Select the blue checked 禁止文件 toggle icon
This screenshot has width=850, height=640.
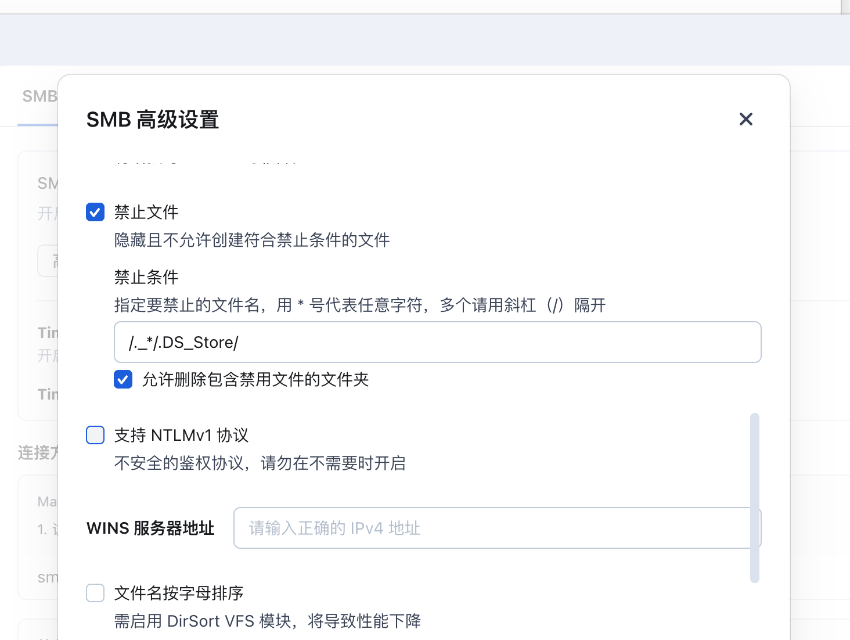[95, 212]
